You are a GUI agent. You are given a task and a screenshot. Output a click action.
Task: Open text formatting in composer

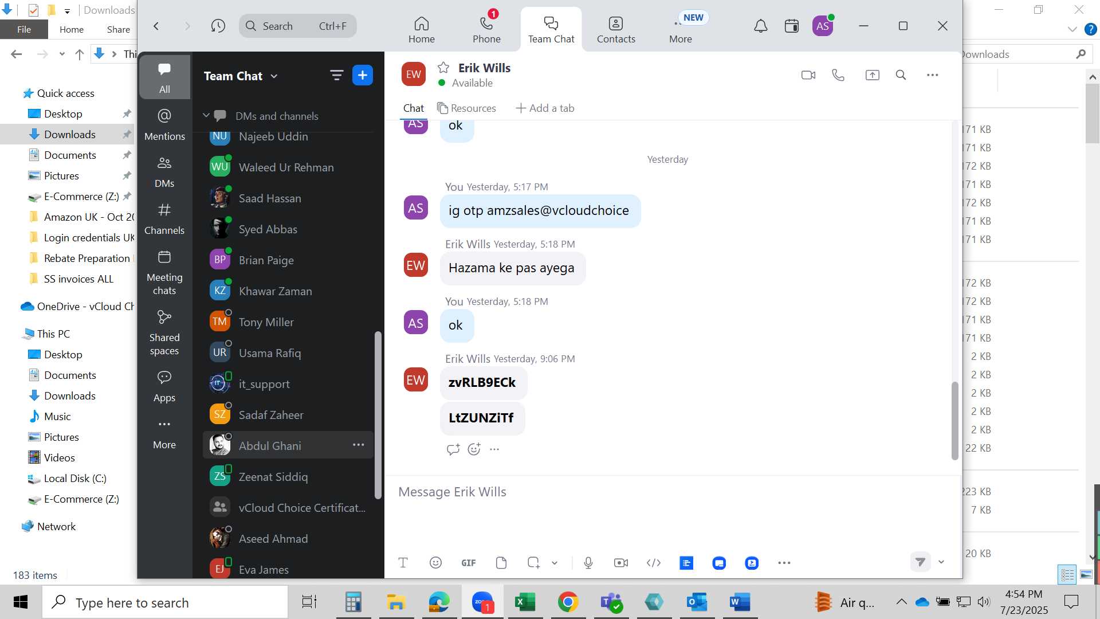403,563
